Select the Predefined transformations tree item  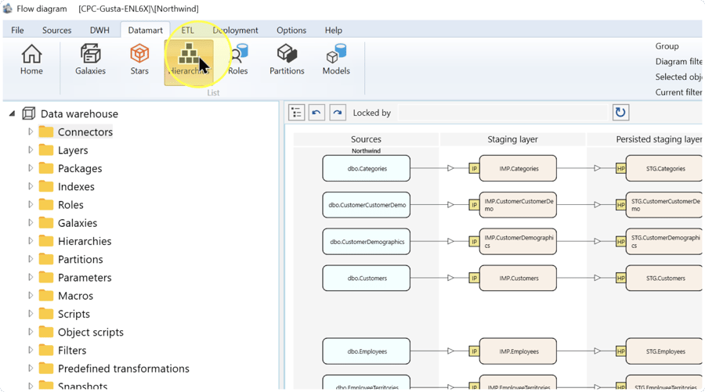tap(123, 369)
